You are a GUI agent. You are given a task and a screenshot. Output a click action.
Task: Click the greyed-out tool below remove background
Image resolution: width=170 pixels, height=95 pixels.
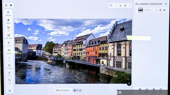click(9, 59)
